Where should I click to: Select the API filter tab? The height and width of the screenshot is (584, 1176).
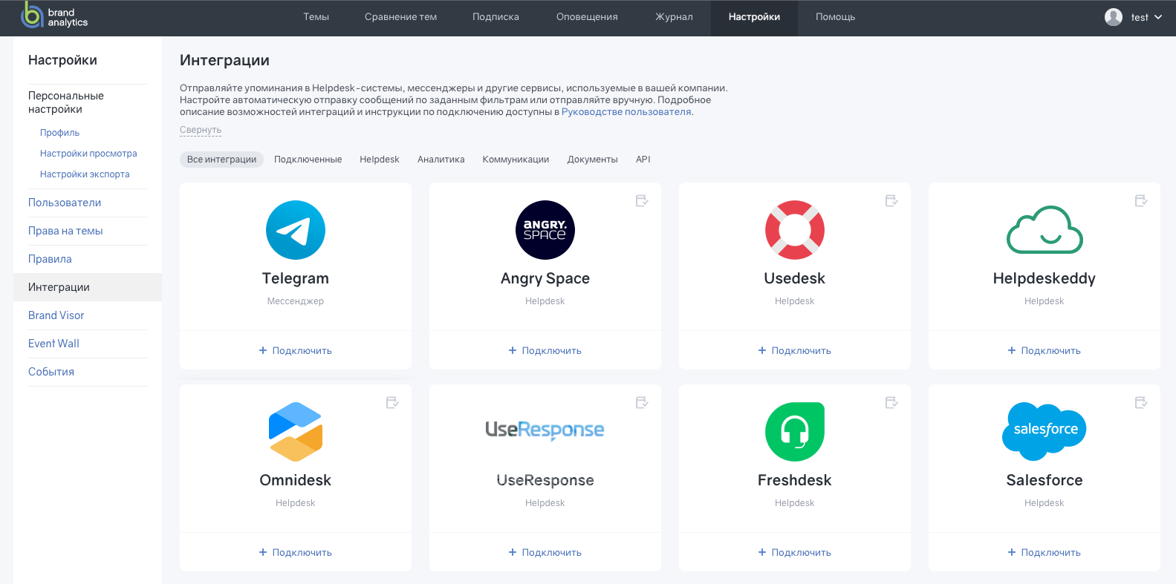pos(643,160)
